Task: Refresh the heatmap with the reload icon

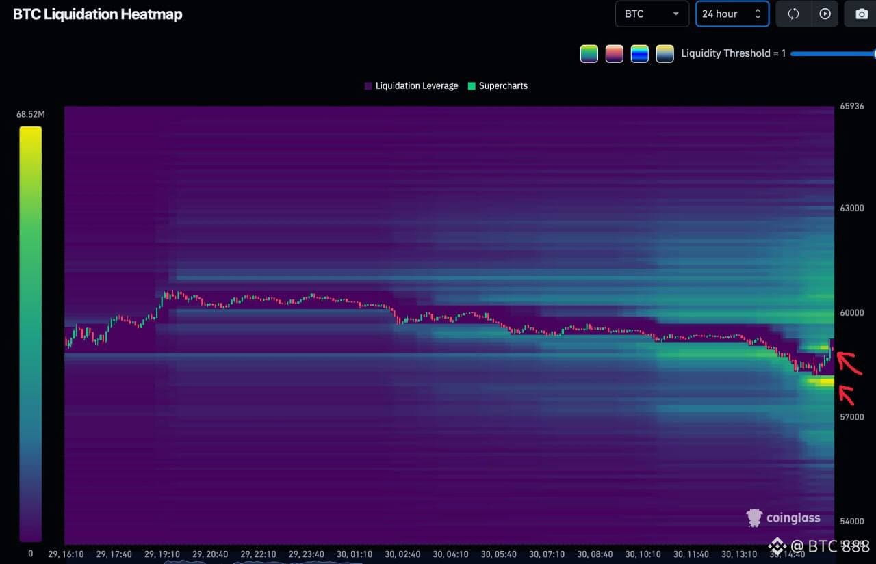Action: (x=793, y=14)
